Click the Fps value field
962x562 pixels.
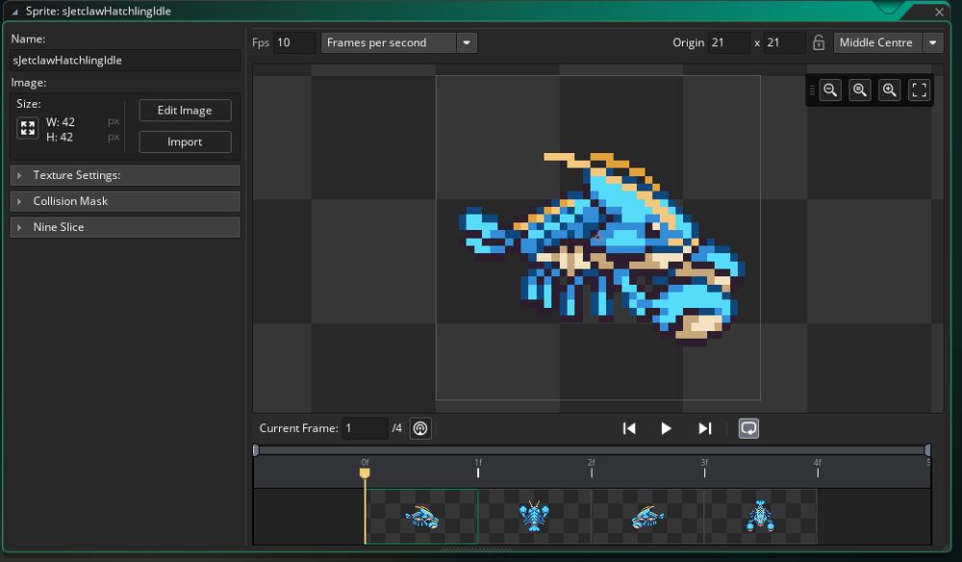pyautogui.click(x=294, y=42)
